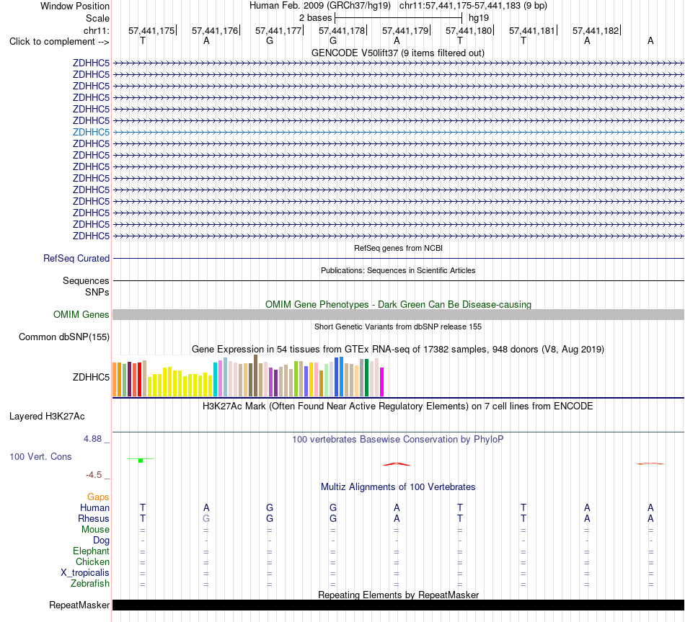Open the OMIM Genes track label
The height and width of the screenshot is (622, 685).
pos(81,314)
